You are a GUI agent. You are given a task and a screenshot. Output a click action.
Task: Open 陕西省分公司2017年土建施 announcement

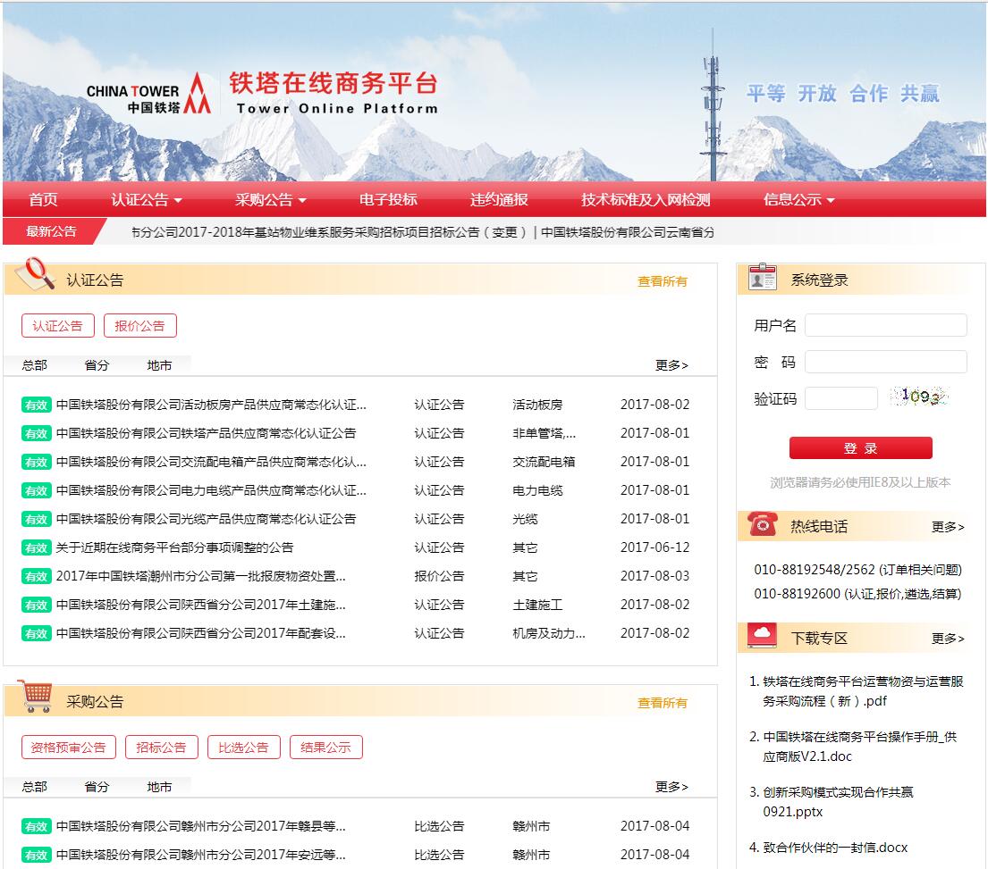tap(200, 605)
